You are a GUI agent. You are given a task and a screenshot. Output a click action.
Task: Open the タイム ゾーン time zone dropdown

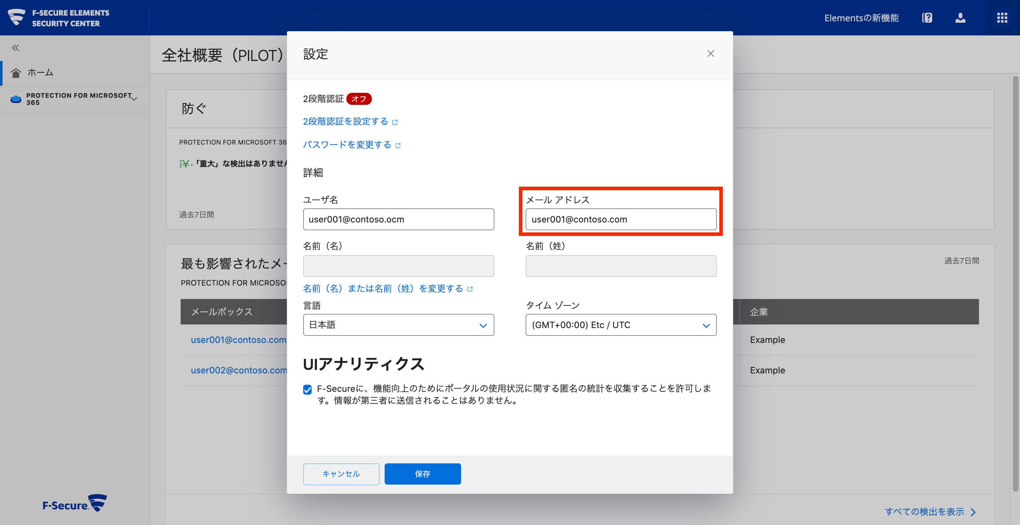[x=620, y=325]
